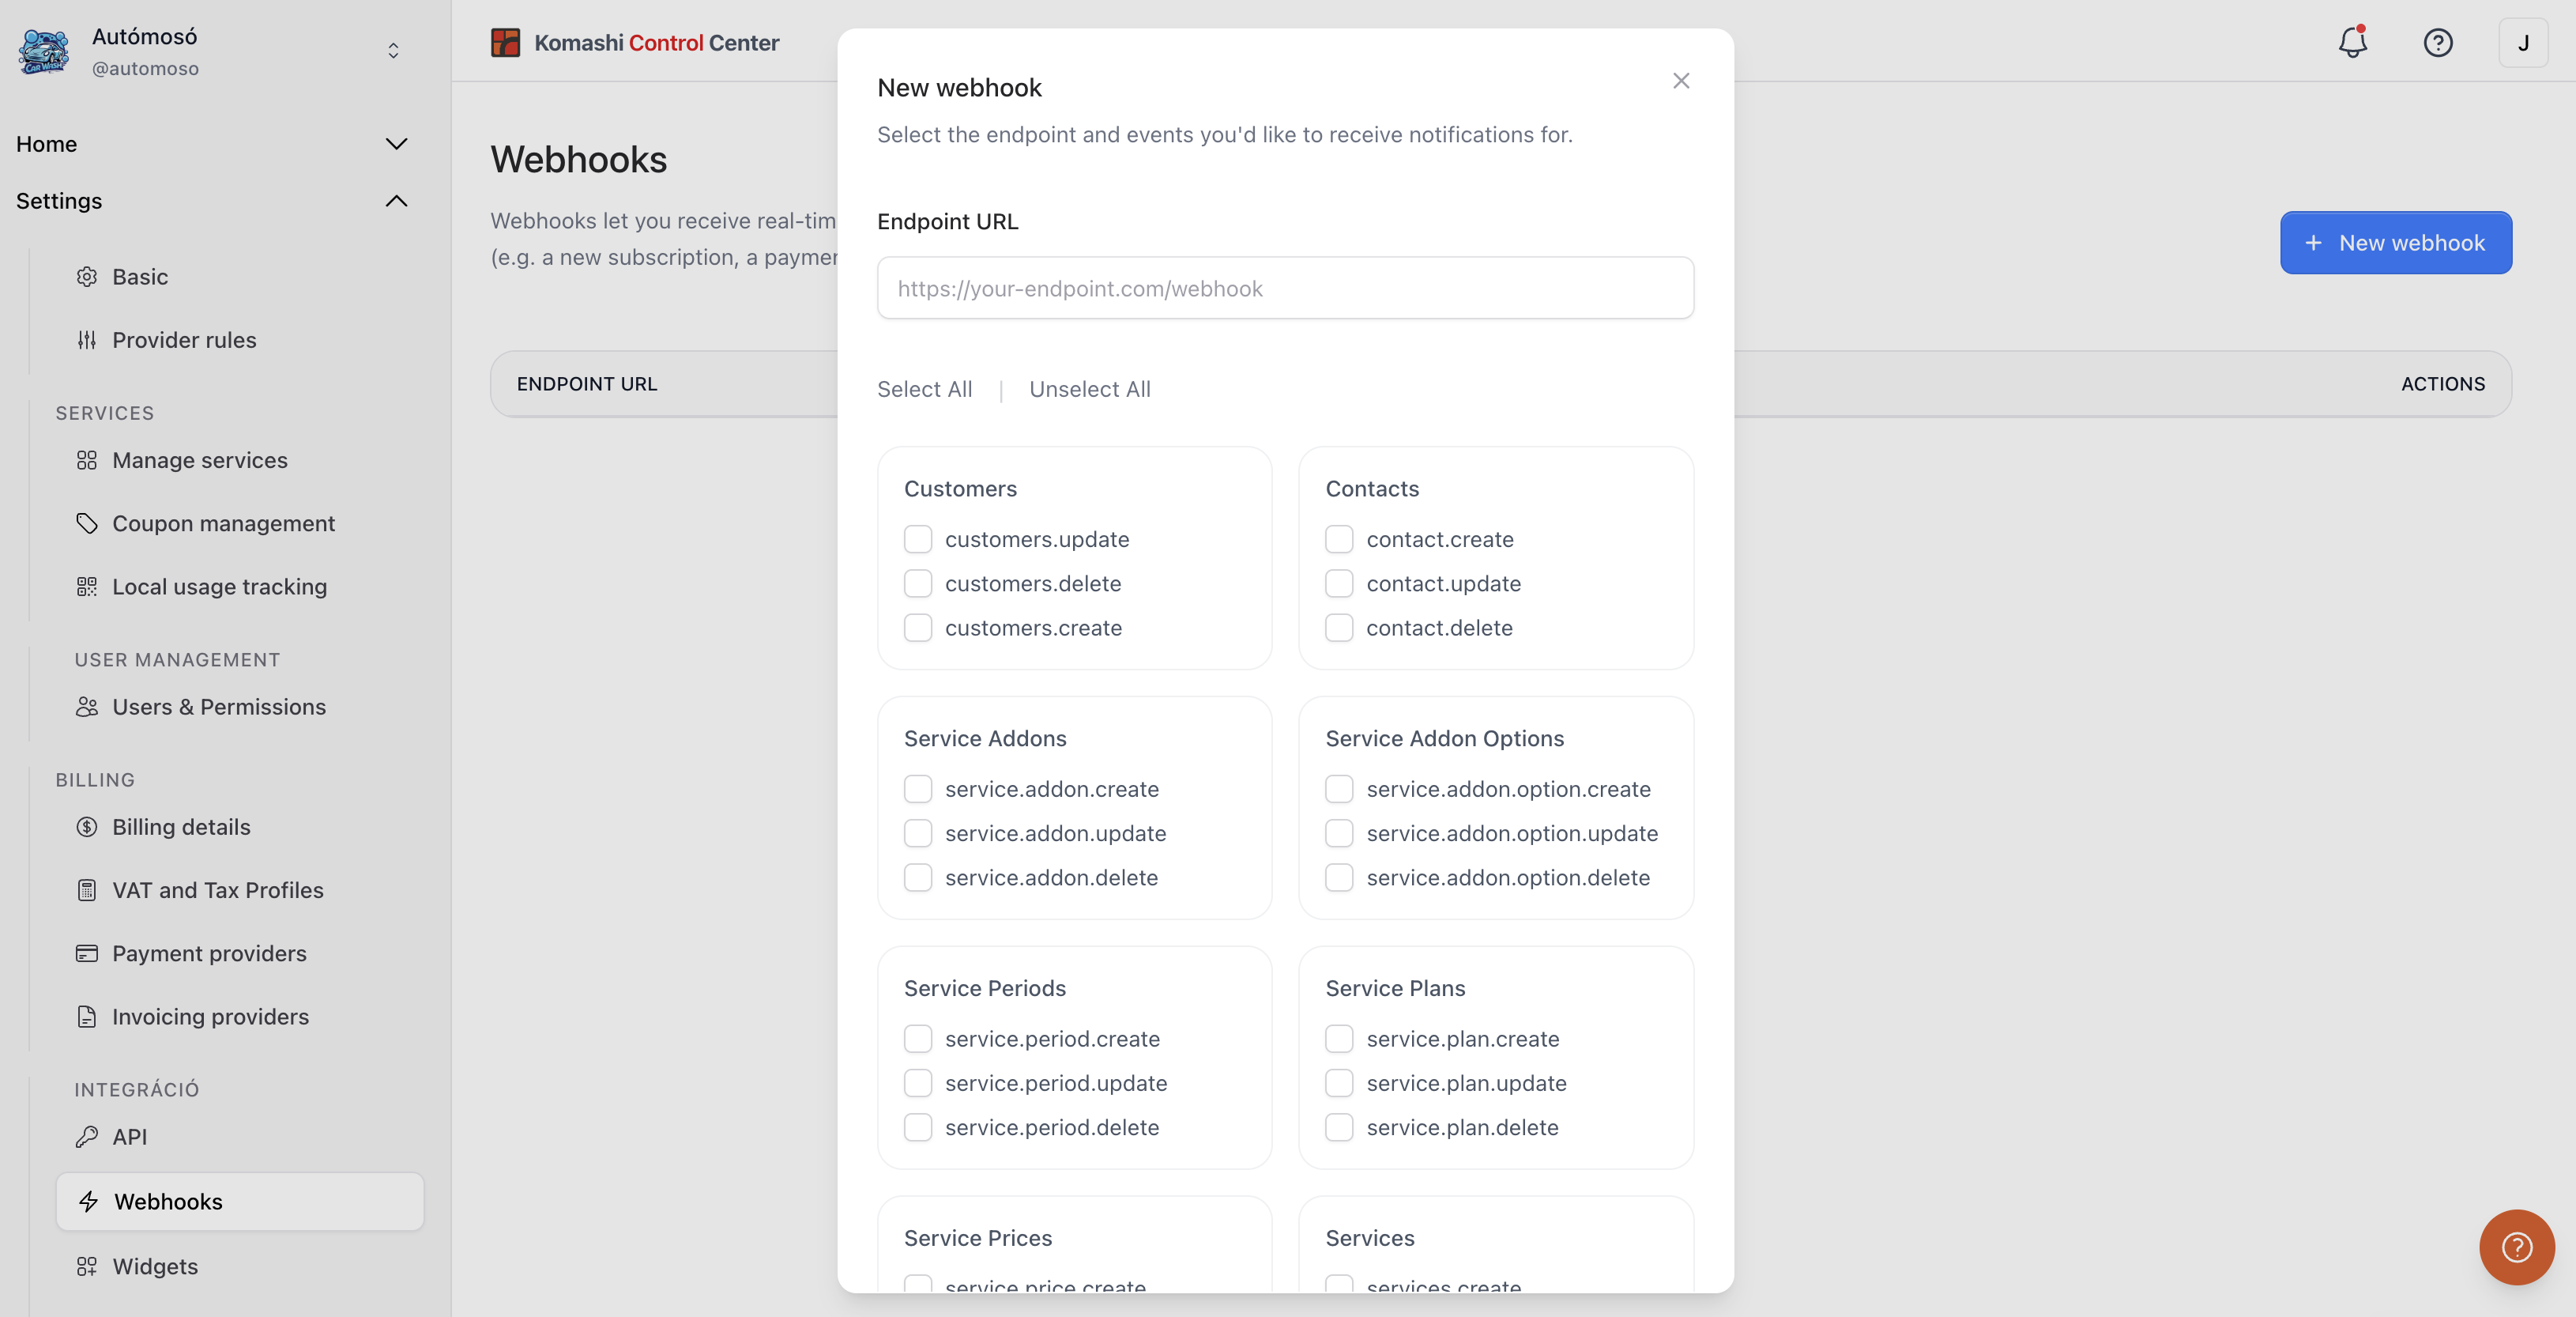Click Unselect All events
Screen dimensions: 2576x1317
coord(1090,389)
